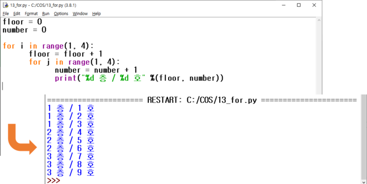Image resolution: width=367 pixels, height=184 pixels.
Task: Open the Window menu
Action: pos(80,13)
